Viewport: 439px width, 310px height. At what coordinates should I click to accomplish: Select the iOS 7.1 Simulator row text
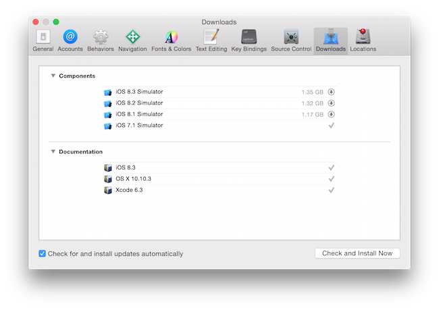click(x=139, y=126)
